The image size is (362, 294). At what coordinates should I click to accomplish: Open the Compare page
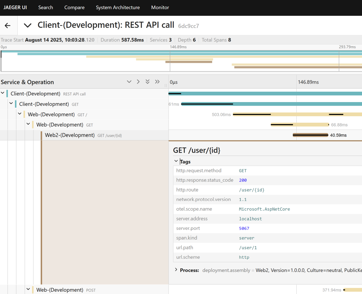click(74, 8)
